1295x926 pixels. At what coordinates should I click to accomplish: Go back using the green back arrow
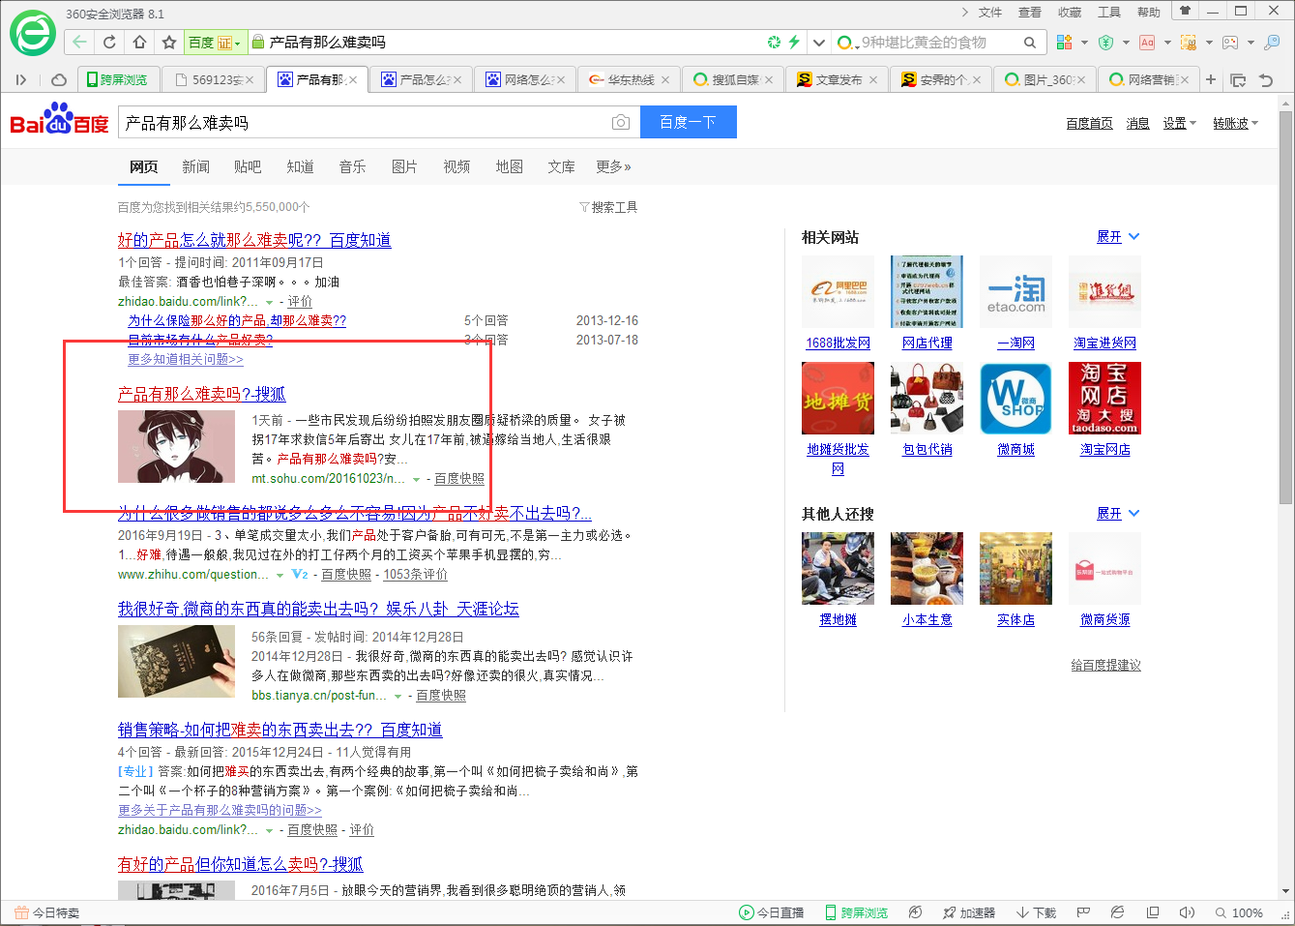tap(79, 42)
